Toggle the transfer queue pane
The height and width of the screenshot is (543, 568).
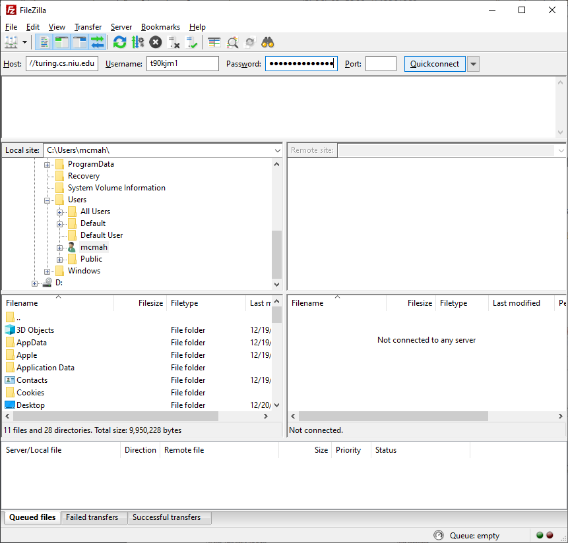[97, 42]
